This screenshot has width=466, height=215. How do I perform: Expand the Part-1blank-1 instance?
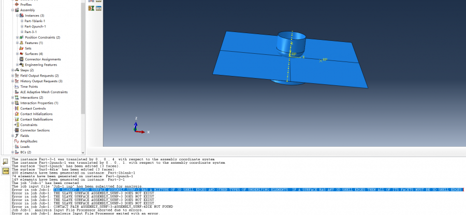coord(22,21)
